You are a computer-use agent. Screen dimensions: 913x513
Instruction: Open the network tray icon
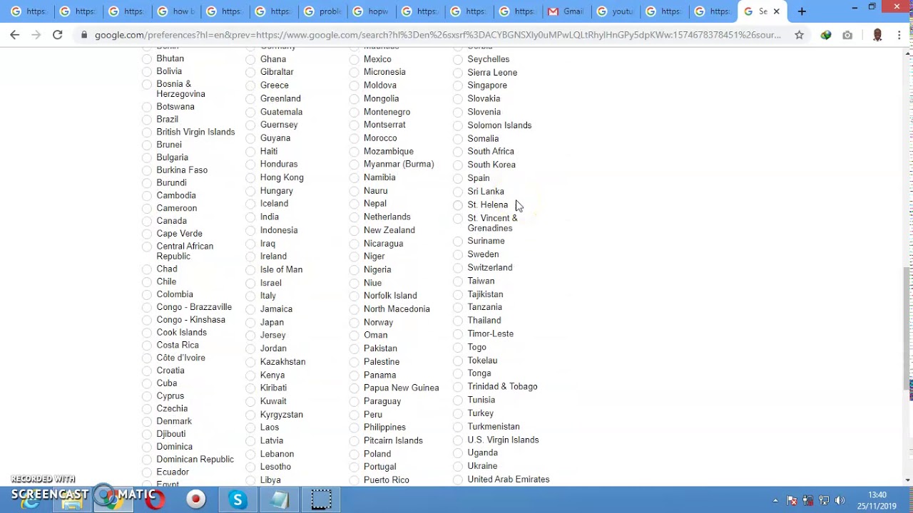click(824, 500)
